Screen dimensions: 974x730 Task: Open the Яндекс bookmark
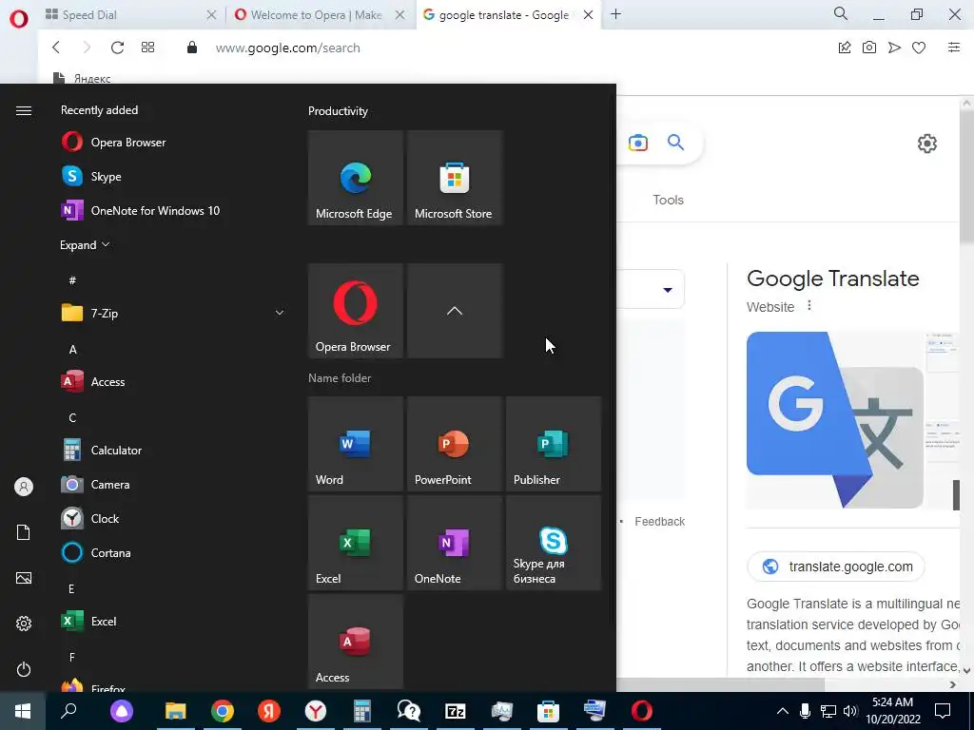[83, 78]
